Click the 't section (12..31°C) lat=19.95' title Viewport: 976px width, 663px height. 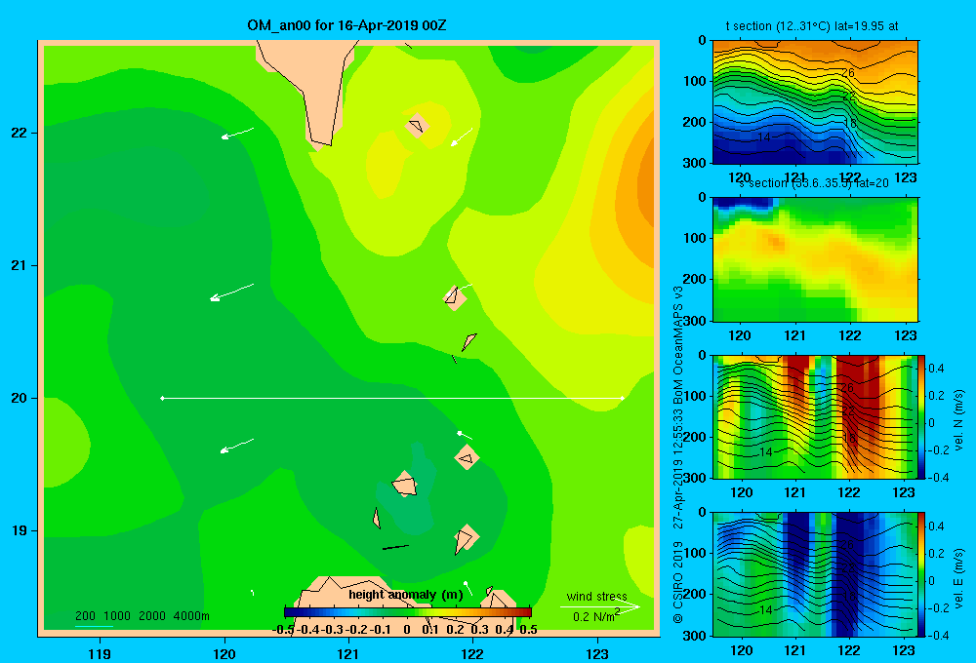[812, 26]
